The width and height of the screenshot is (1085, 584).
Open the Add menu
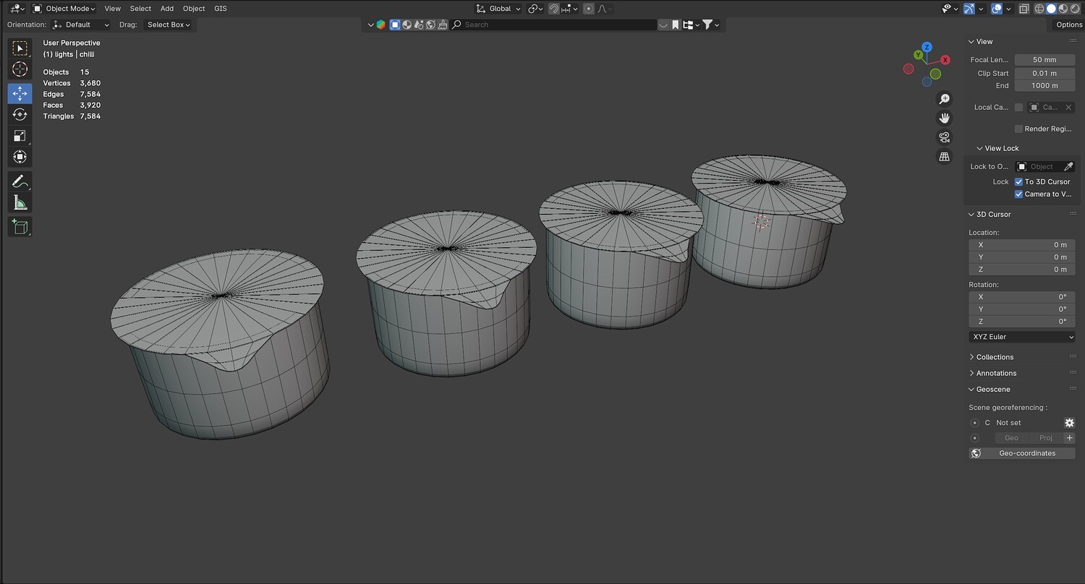tap(167, 9)
